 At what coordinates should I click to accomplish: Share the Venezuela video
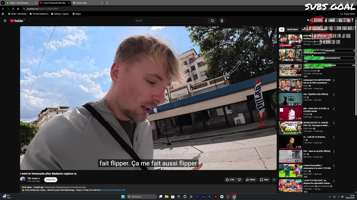(x=250, y=180)
